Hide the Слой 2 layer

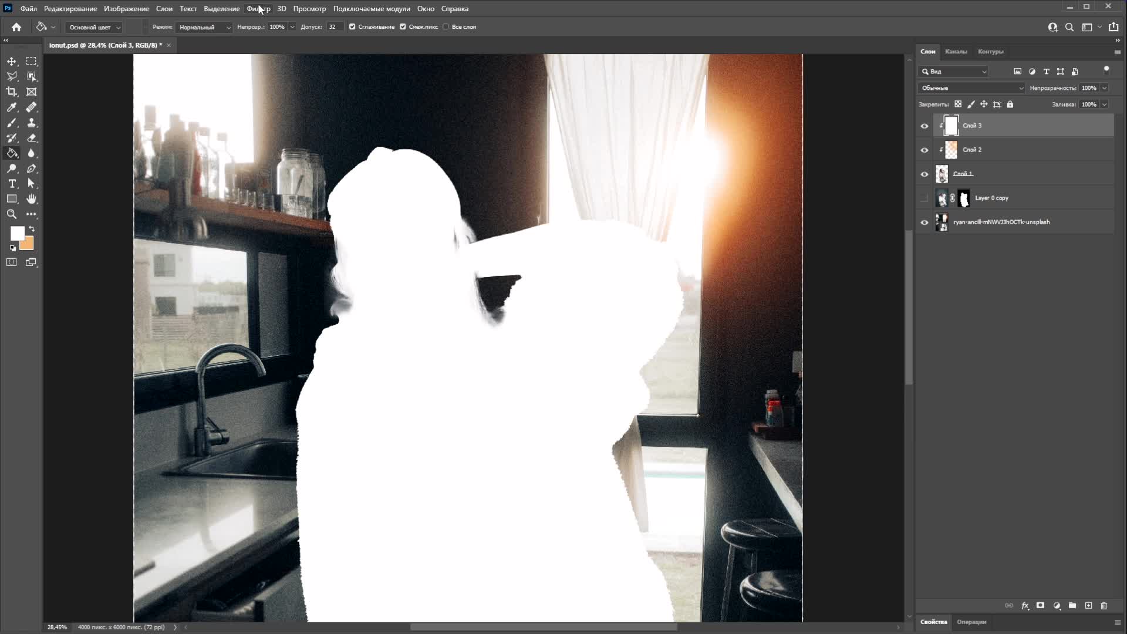pos(924,150)
